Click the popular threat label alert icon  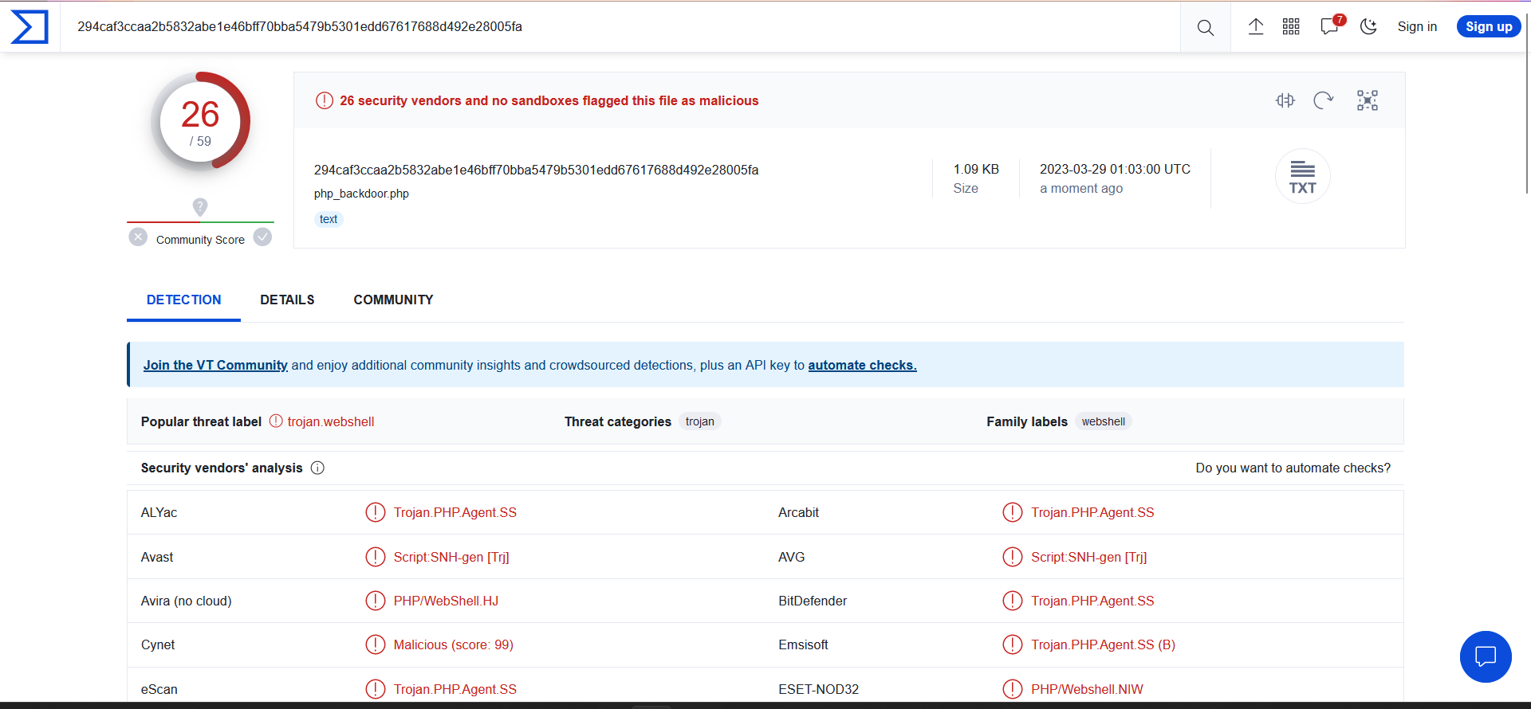click(276, 421)
